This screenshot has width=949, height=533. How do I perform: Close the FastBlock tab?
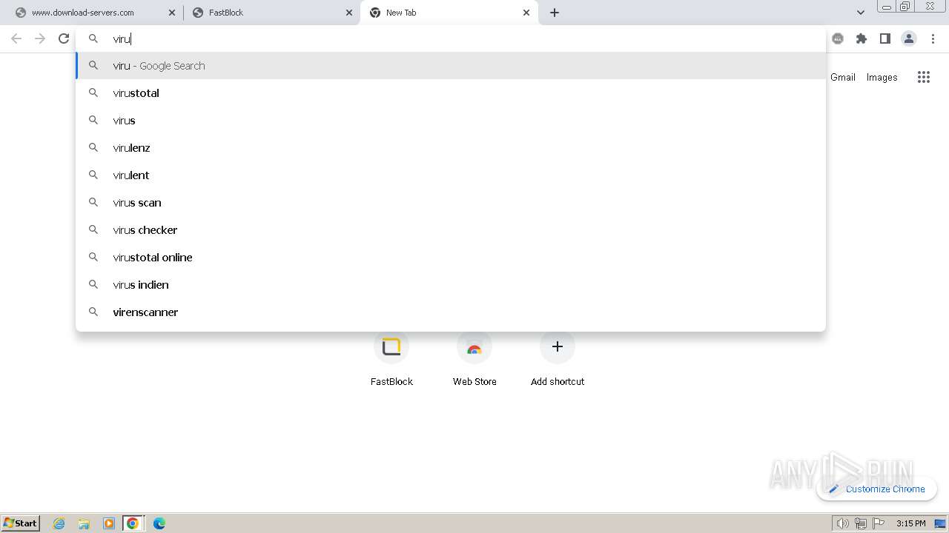tap(349, 13)
